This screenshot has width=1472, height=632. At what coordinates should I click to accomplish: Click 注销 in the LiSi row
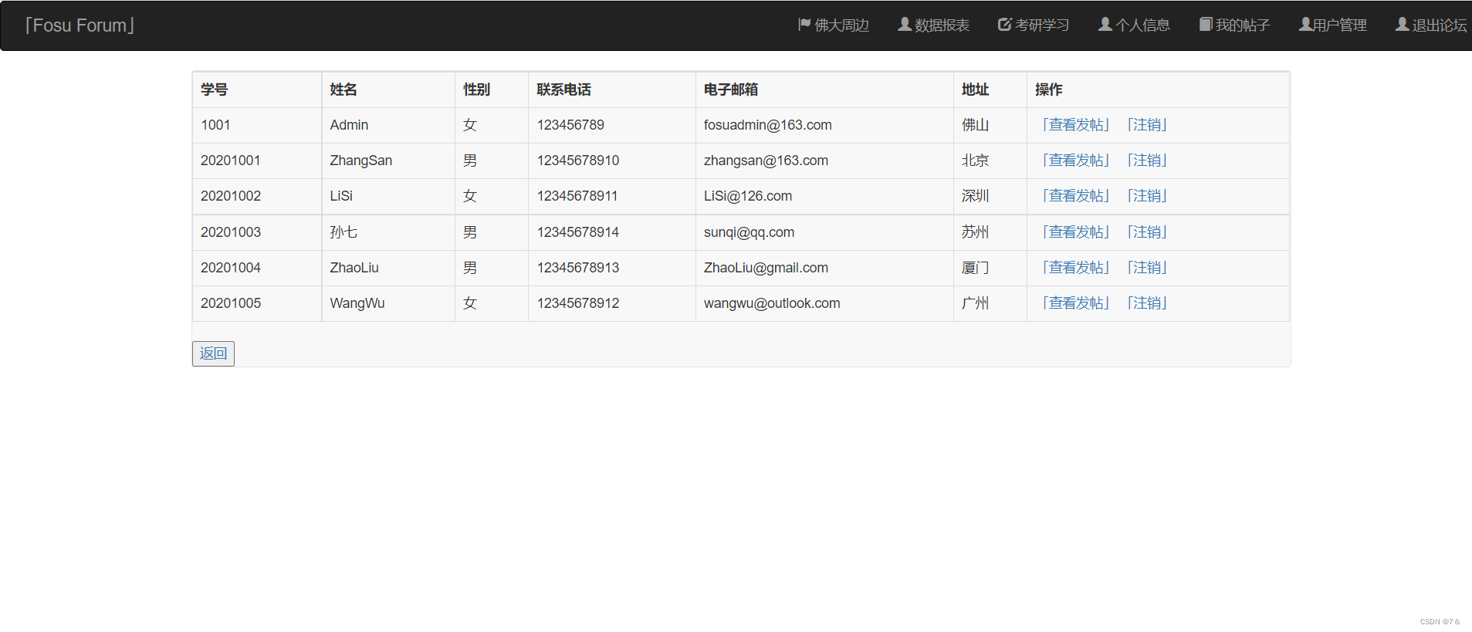click(1147, 196)
